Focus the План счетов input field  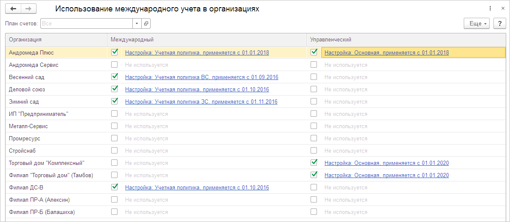(x=87, y=24)
